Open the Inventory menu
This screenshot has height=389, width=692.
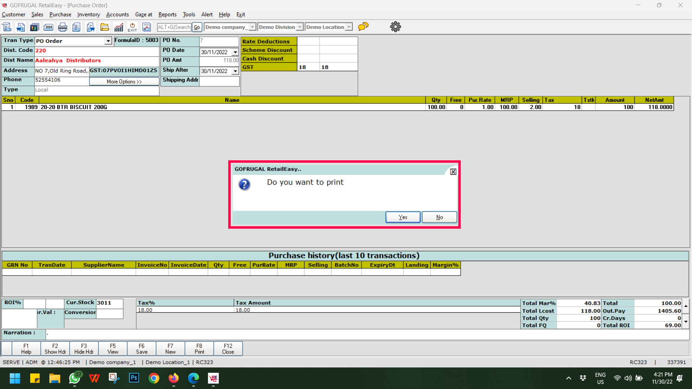[x=88, y=14]
